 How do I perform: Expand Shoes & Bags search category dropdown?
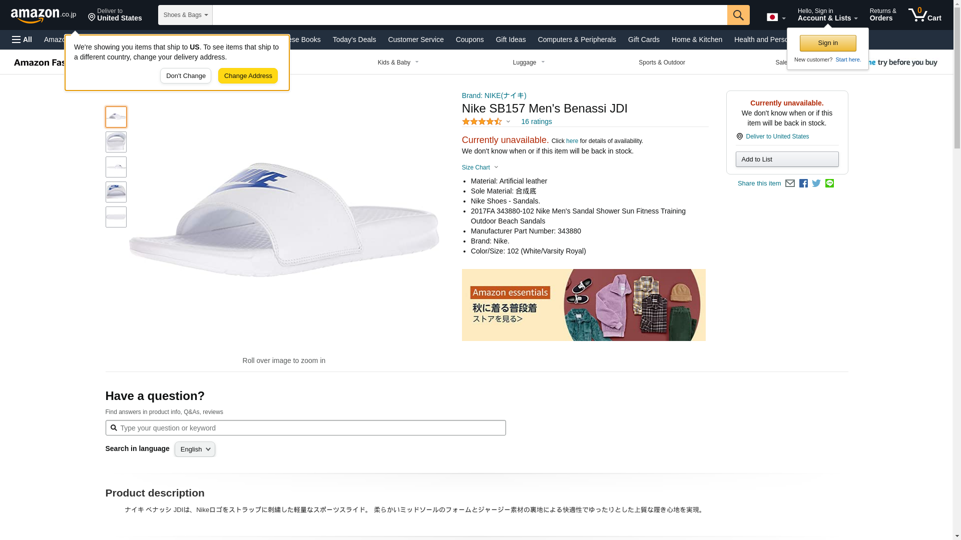(x=185, y=15)
